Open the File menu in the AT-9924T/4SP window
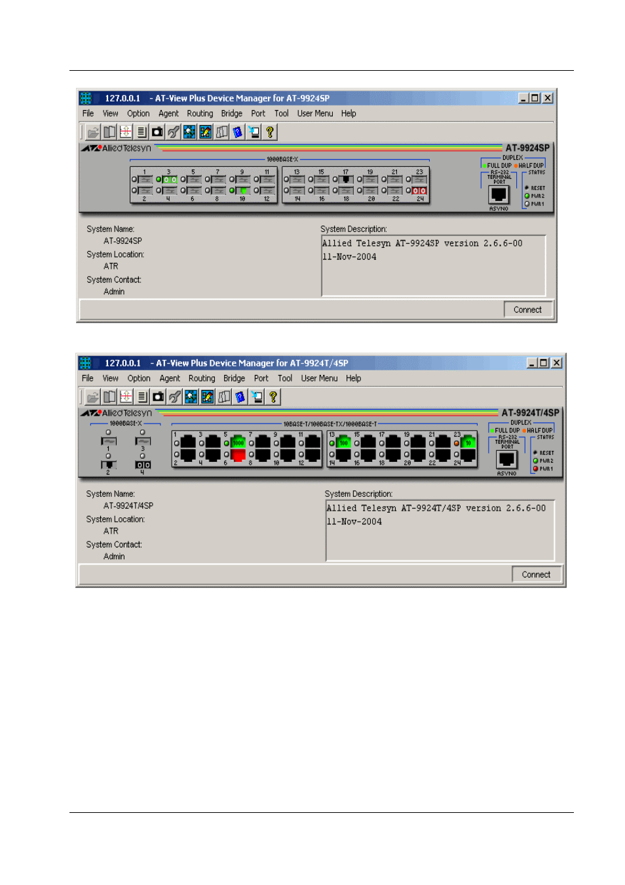The width and height of the screenshot is (625, 885). pyautogui.click(x=88, y=378)
